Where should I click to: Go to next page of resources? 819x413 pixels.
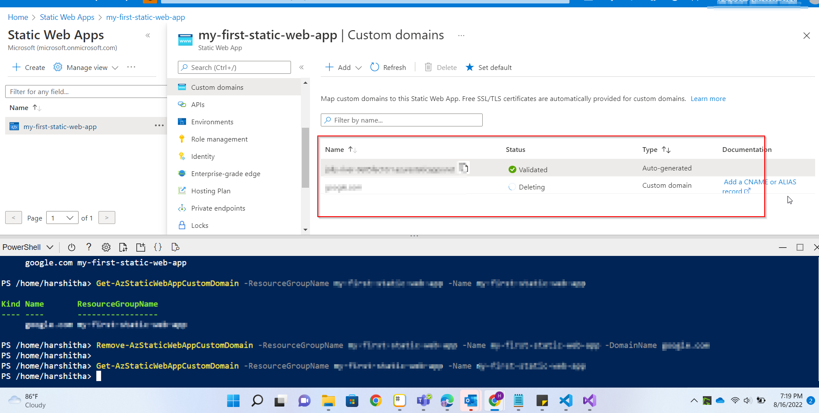click(x=107, y=218)
